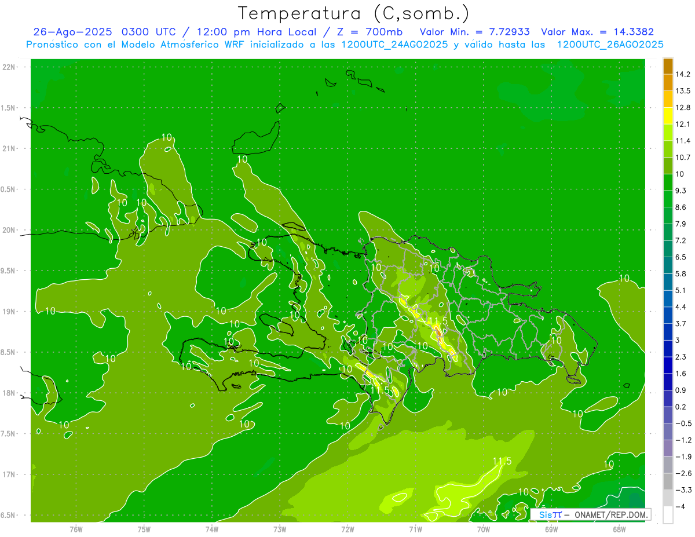This screenshot has width=695, height=537.
Task: Click the '75W' longitude axis label
Action: (144, 529)
